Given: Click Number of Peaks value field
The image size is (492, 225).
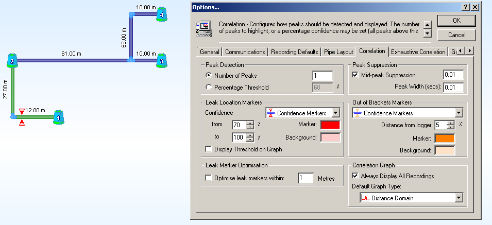Looking at the screenshot, I should point(323,76).
